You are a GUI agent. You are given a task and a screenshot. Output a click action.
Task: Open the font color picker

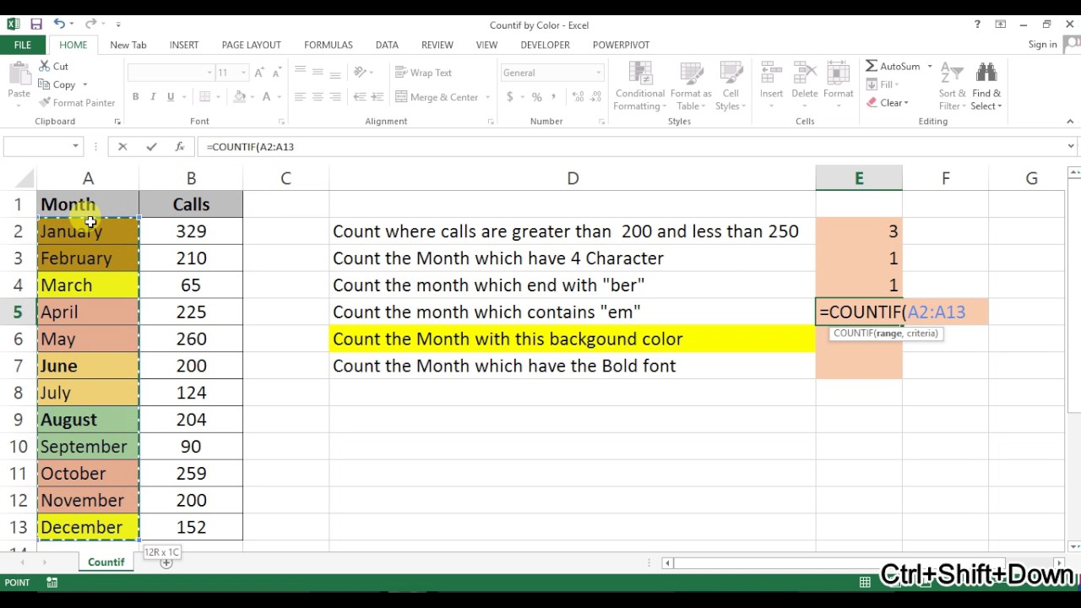point(278,97)
